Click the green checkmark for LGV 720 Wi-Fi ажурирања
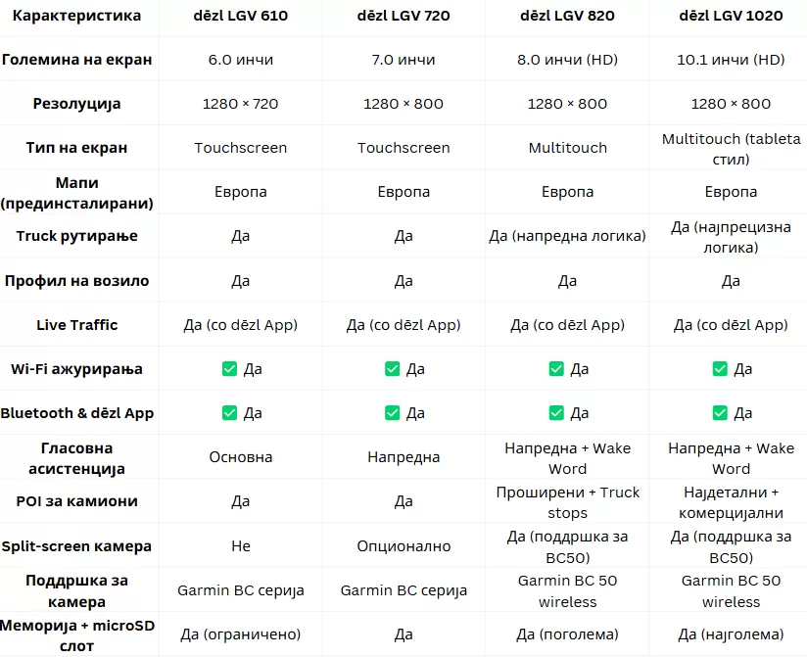 392,369
